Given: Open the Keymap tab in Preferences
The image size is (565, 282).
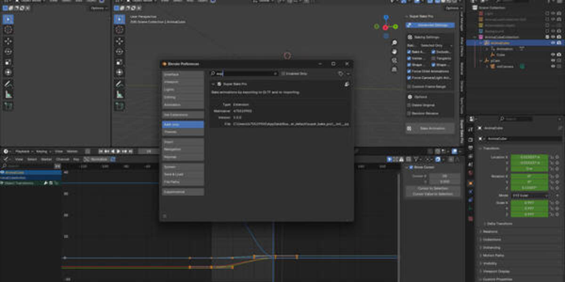Looking at the screenshot, I should (x=183, y=157).
